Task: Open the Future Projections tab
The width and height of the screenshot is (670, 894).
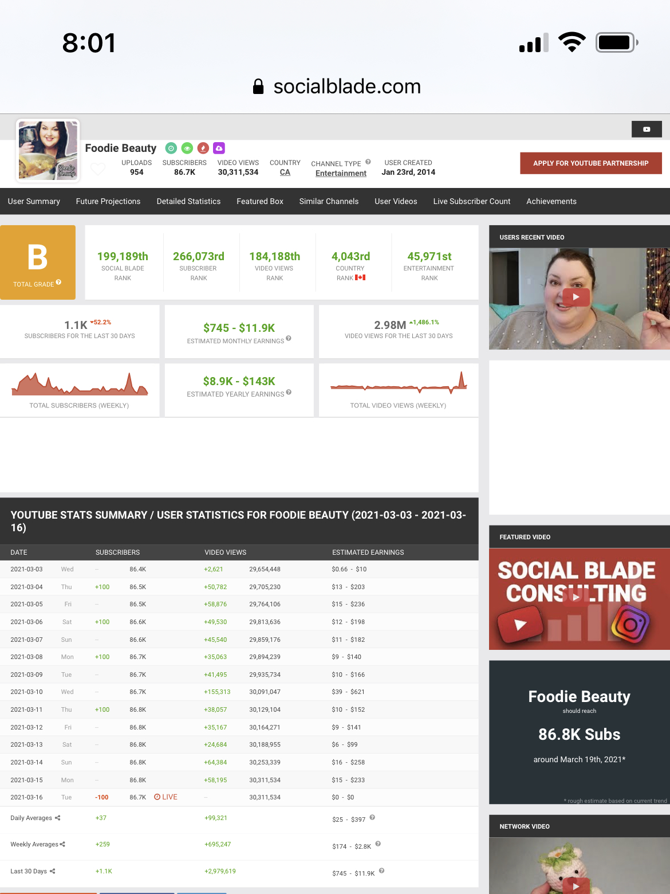Action: coord(108,202)
